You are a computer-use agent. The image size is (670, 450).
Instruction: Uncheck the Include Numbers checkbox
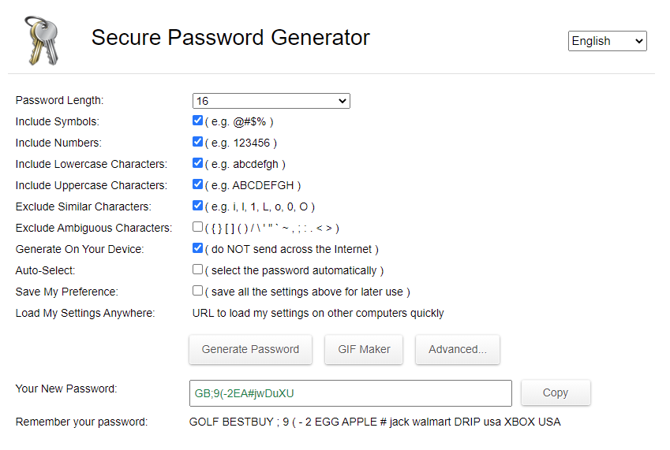pos(197,142)
